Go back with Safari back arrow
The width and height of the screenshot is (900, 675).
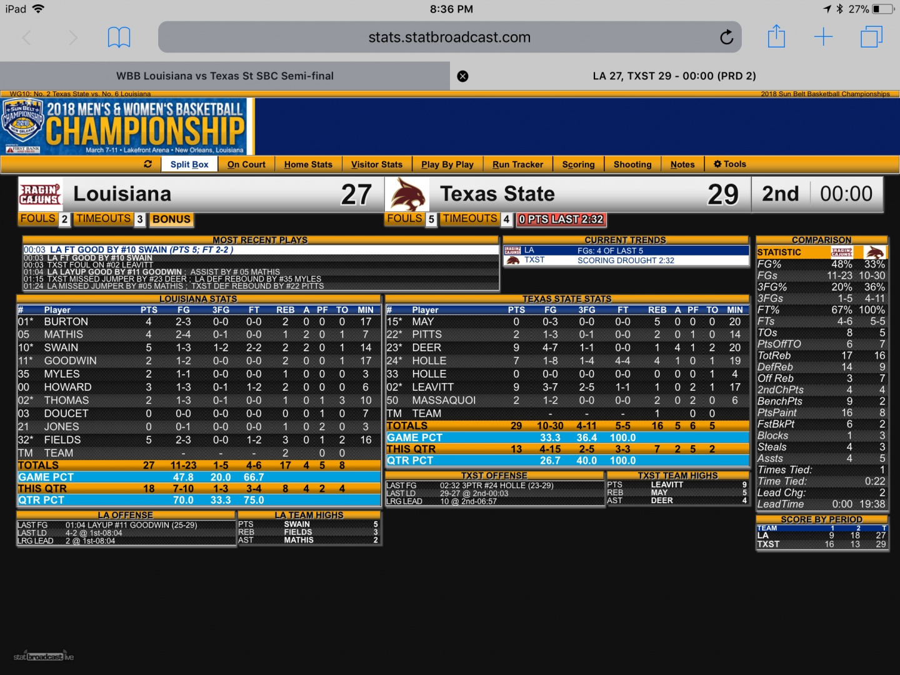(x=27, y=37)
